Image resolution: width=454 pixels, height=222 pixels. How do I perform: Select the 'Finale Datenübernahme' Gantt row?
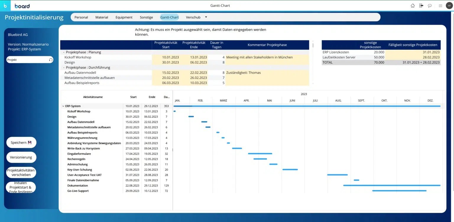pyautogui.click(x=83, y=180)
